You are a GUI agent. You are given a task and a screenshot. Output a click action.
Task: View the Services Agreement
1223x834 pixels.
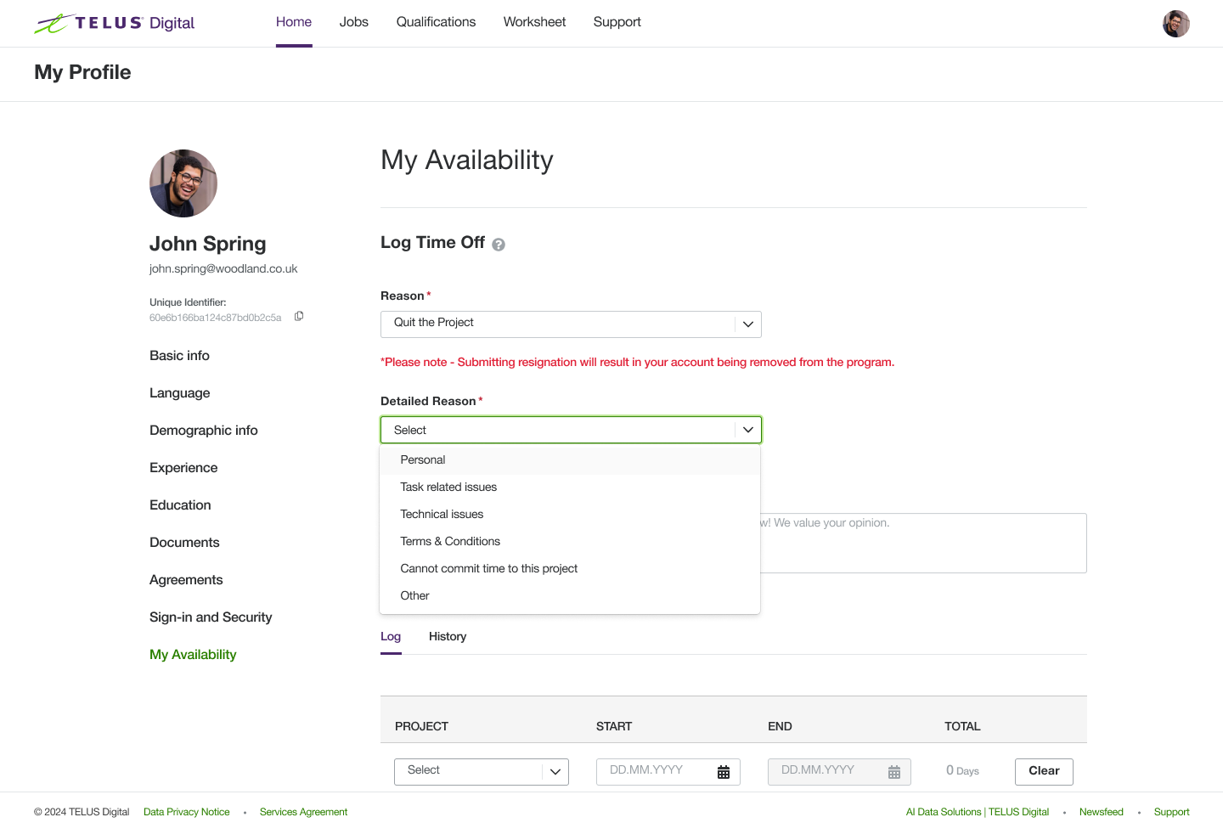(303, 811)
